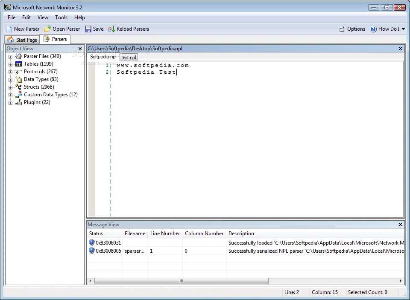Open the How Do I dropdown arrow
This screenshot has height=300, width=410.
(403, 29)
